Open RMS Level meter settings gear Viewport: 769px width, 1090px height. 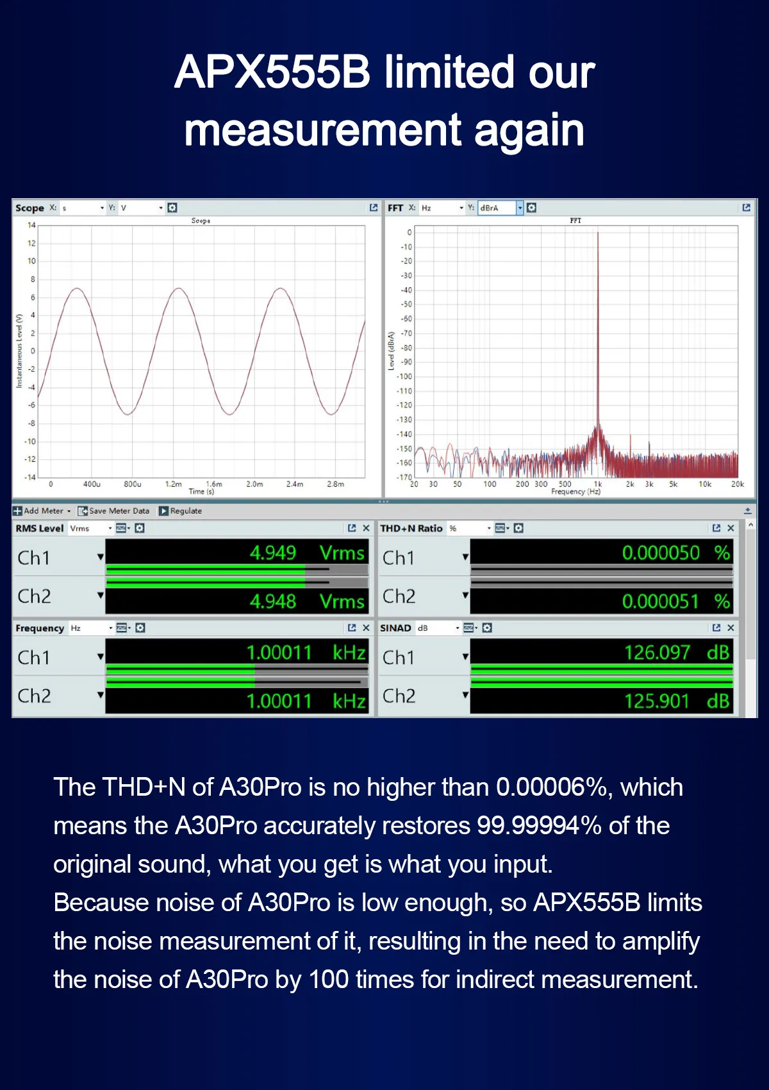point(140,528)
